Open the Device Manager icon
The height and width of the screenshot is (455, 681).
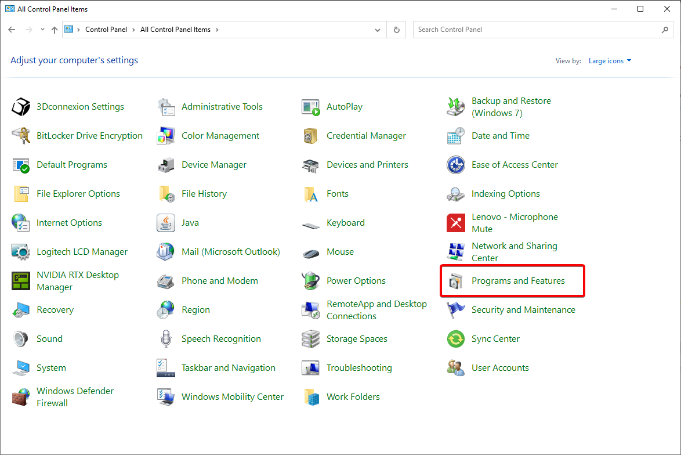[x=166, y=165]
